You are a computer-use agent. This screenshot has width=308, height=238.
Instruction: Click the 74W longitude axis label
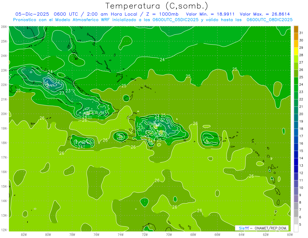tap(121, 234)
